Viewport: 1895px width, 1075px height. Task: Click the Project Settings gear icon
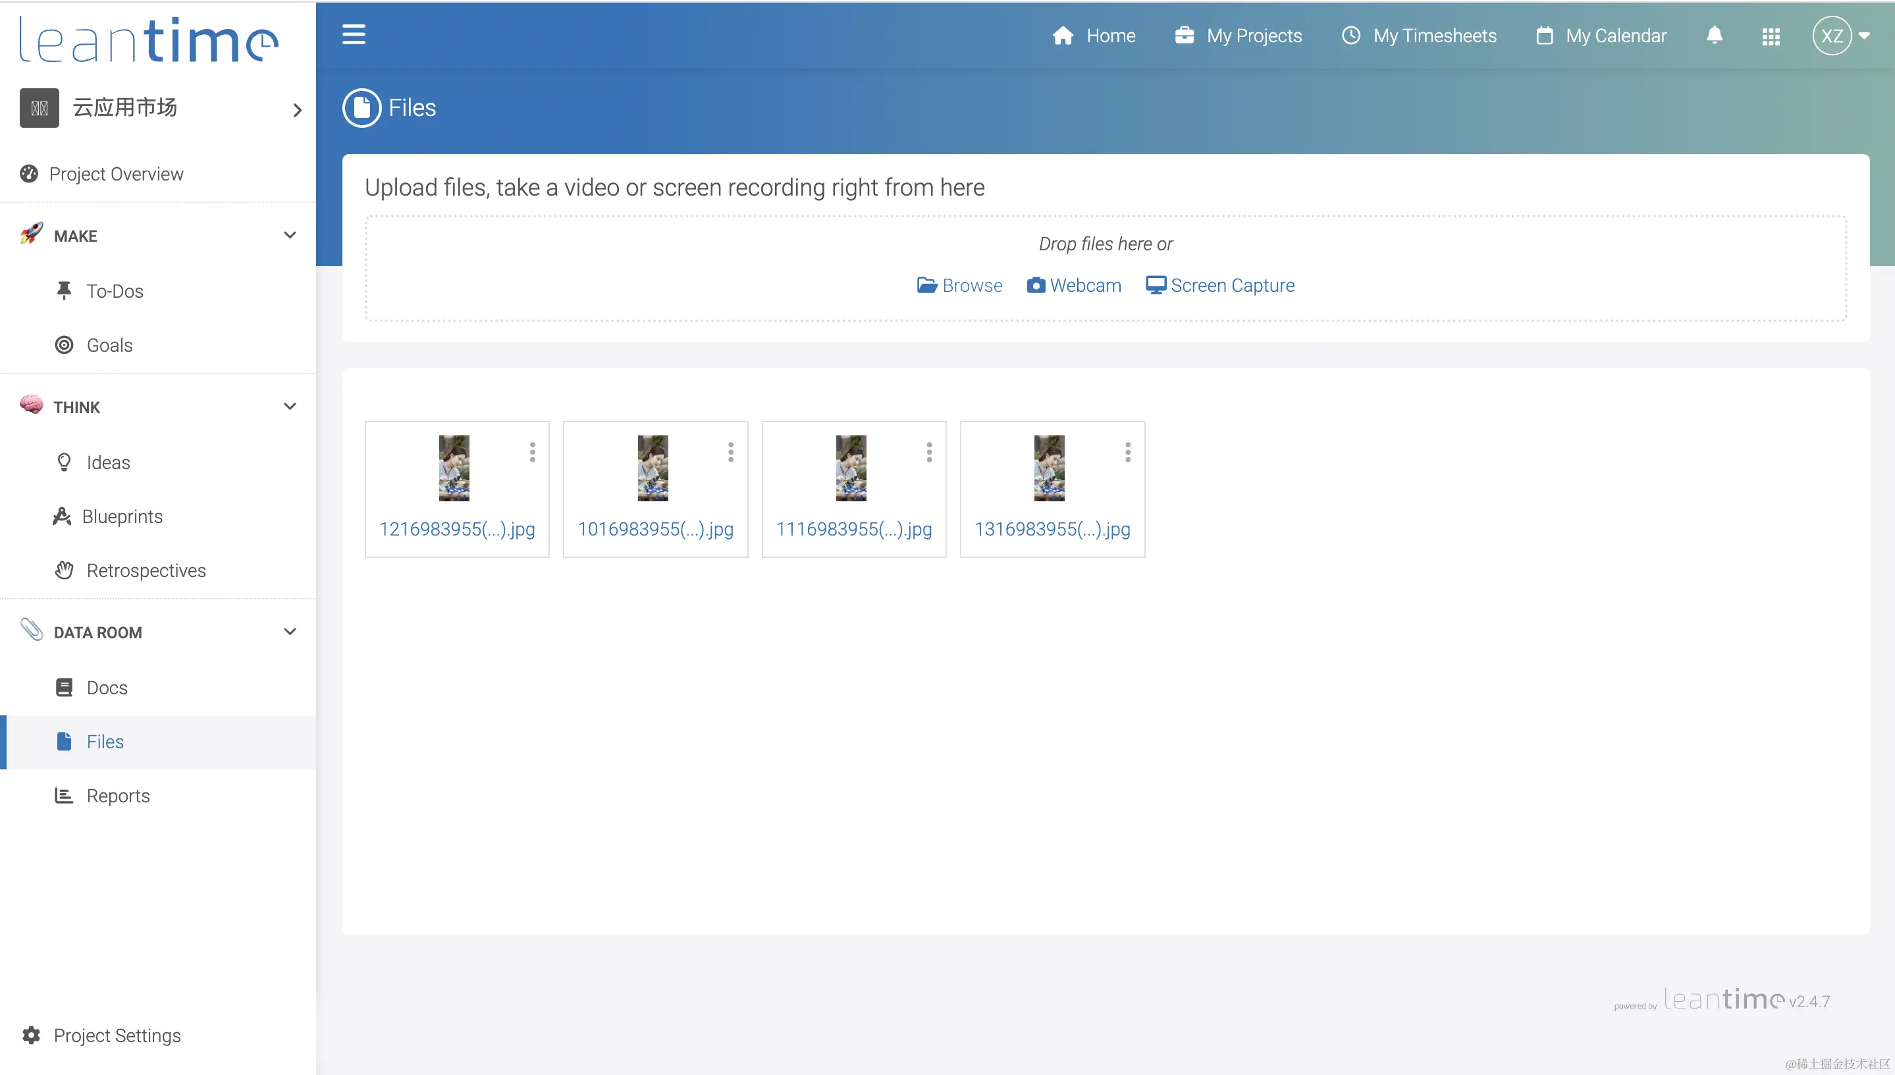31,1035
